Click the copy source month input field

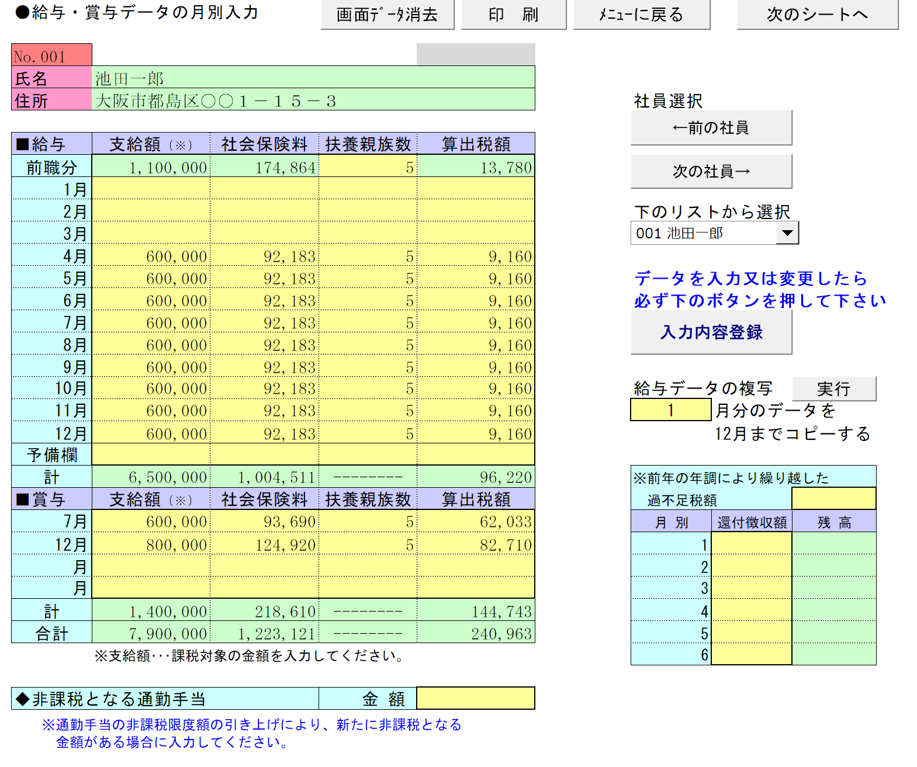click(670, 410)
